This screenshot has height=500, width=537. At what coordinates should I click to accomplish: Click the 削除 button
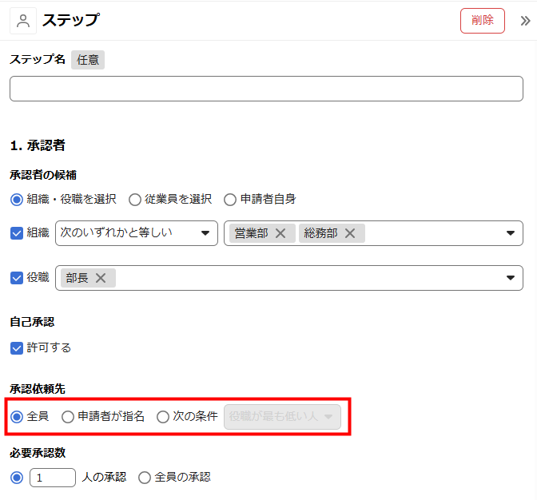pyautogui.click(x=482, y=21)
